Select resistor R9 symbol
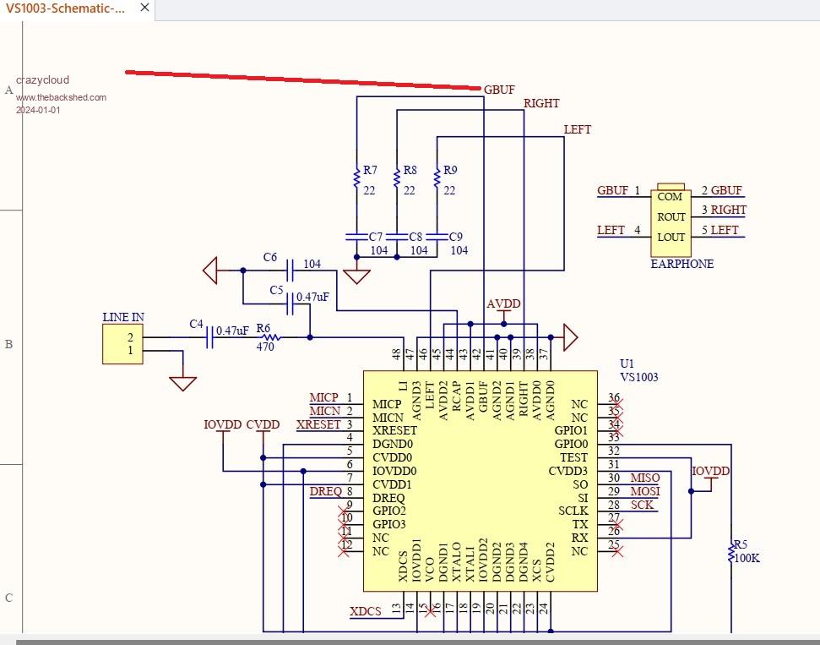This screenshot has width=820, height=645. click(437, 179)
